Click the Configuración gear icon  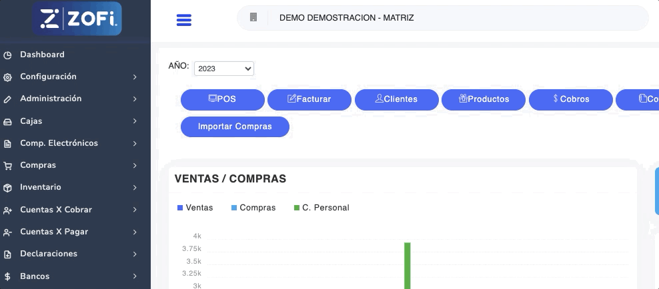[7, 77]
